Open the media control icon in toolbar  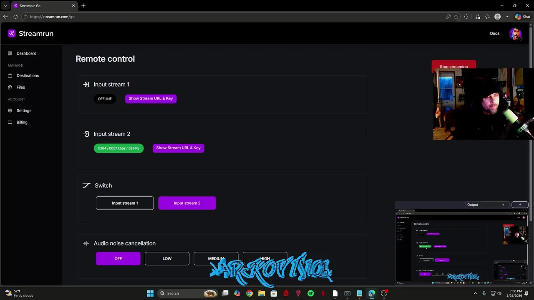(x=478, y=17)
